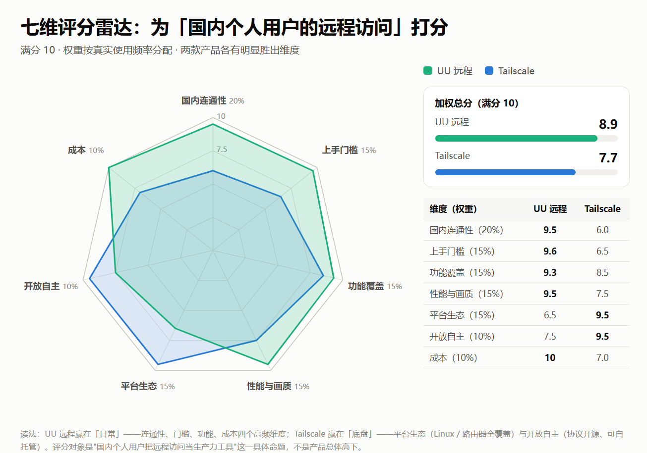Click Tailscale score 6.5 in 上手门槛 row

(x=602, y=251)
